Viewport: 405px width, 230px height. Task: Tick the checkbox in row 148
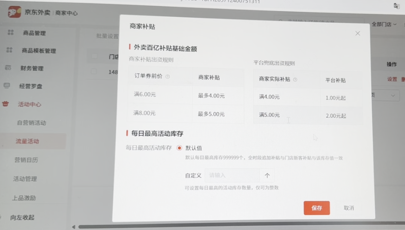pos(93,72)
